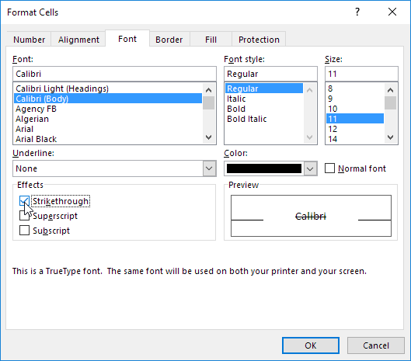Uncheck the Strikethrough checkbox

pos(24,201)
